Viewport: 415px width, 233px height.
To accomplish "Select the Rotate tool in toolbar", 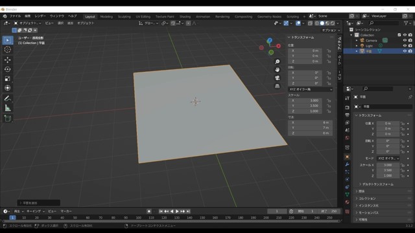I will tap(7, 69).
